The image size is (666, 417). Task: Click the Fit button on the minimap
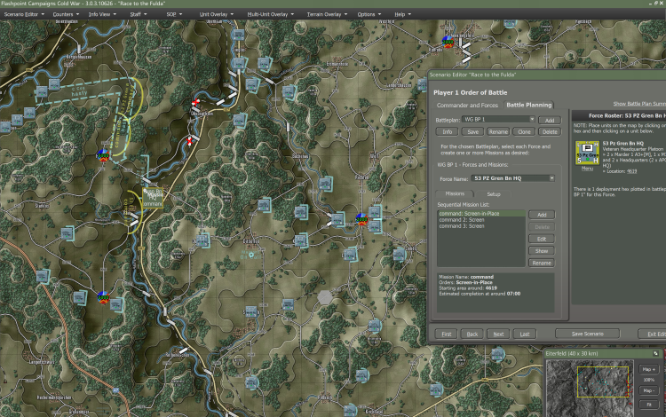pyautogui.click(x=648, y=405)
